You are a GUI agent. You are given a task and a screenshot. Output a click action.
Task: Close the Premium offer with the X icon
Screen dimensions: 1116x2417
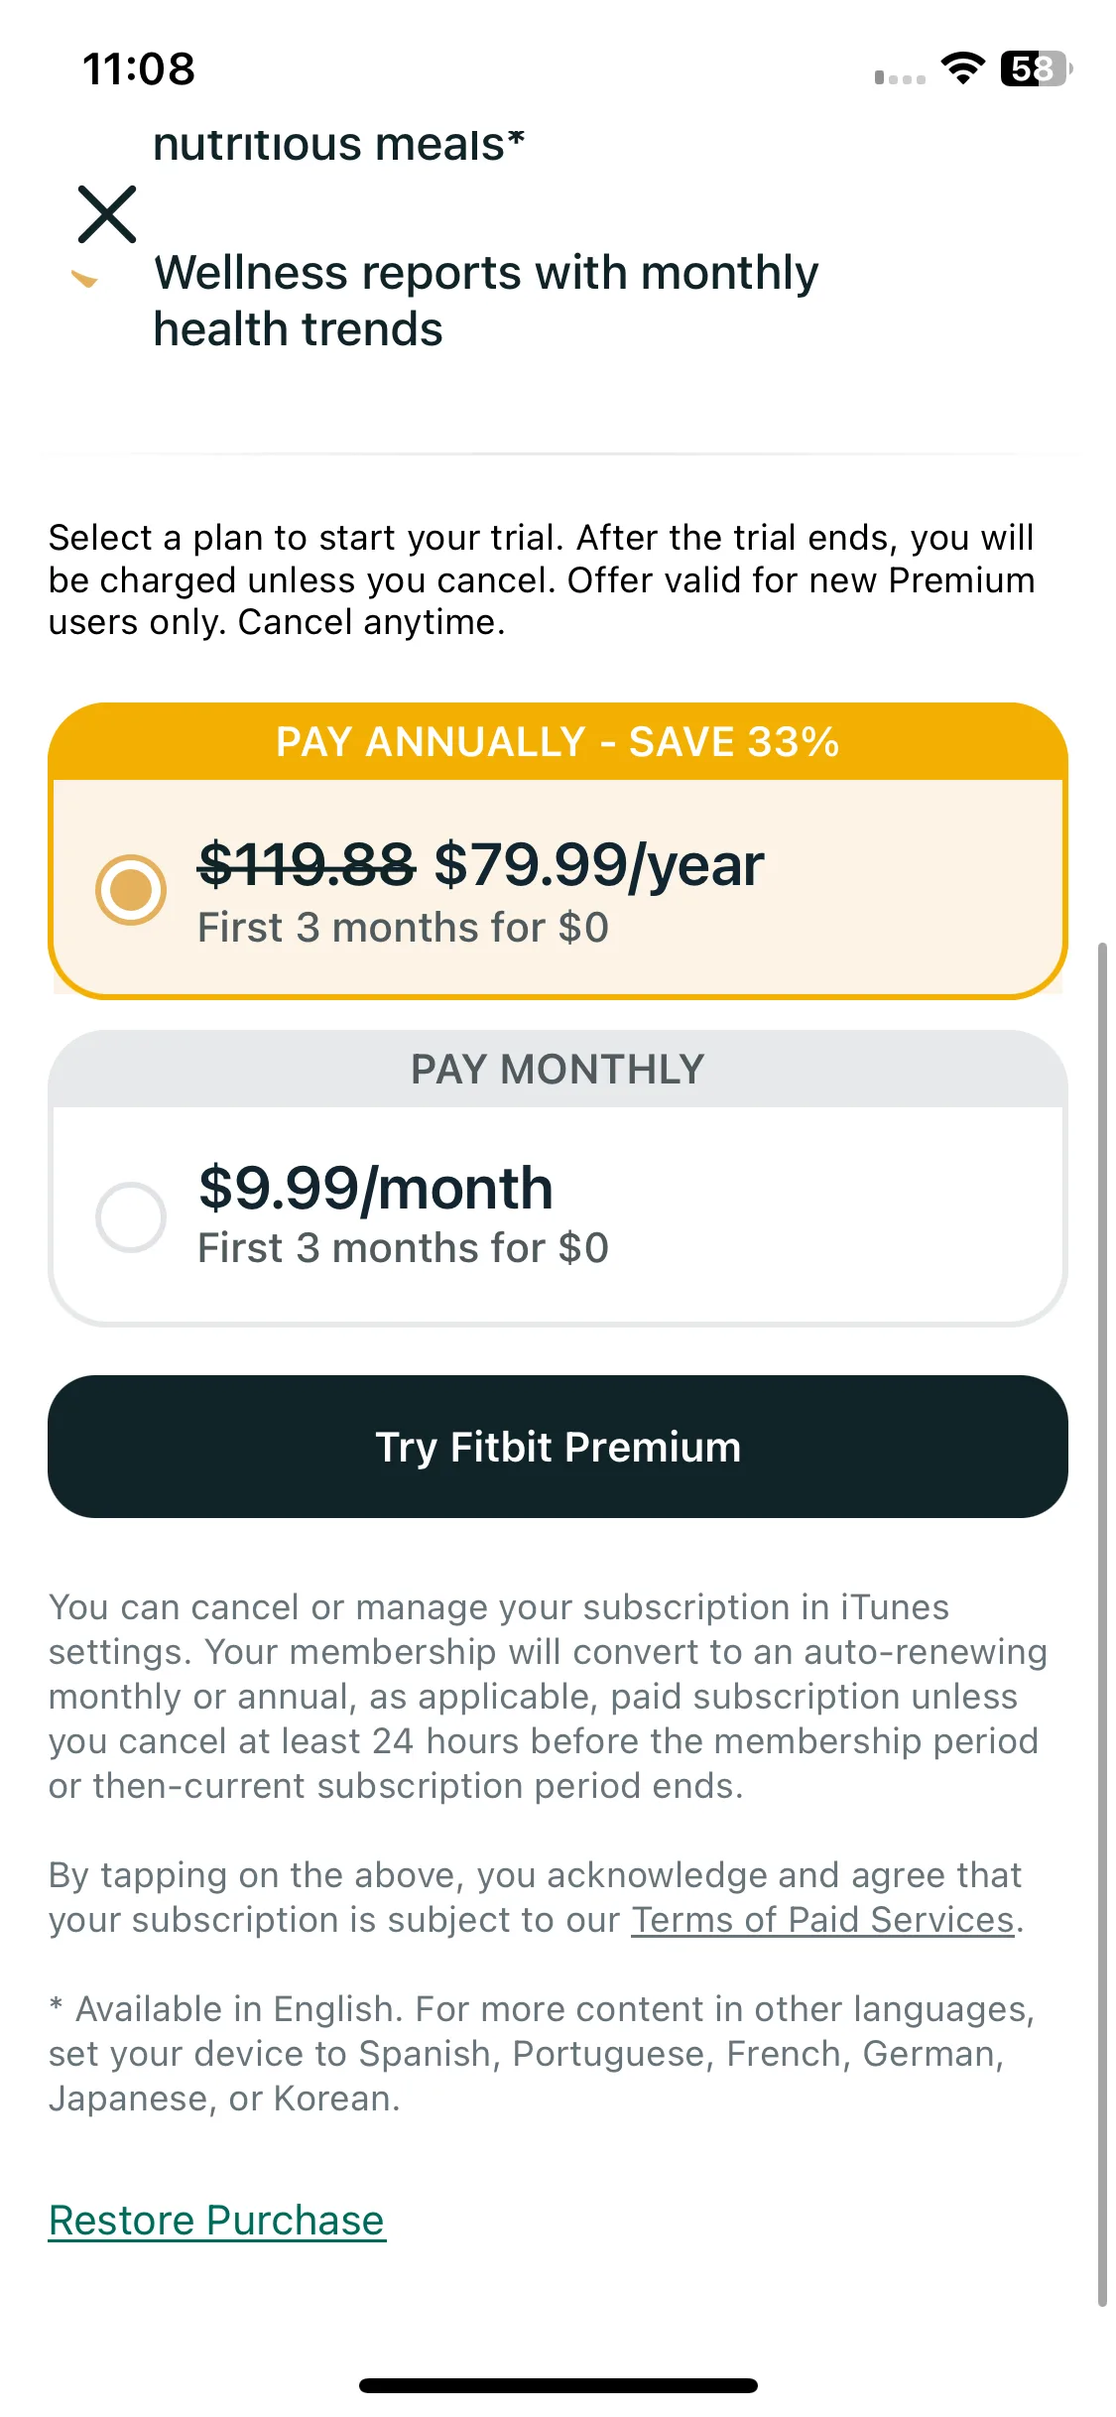(107, 213)
